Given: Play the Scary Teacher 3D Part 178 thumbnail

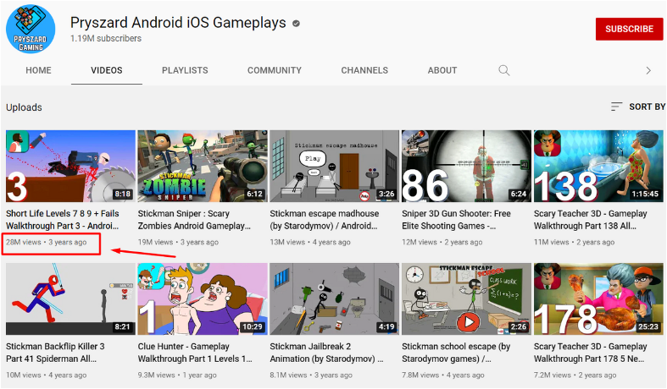Looking at the screenshot, I should [598, 299].
